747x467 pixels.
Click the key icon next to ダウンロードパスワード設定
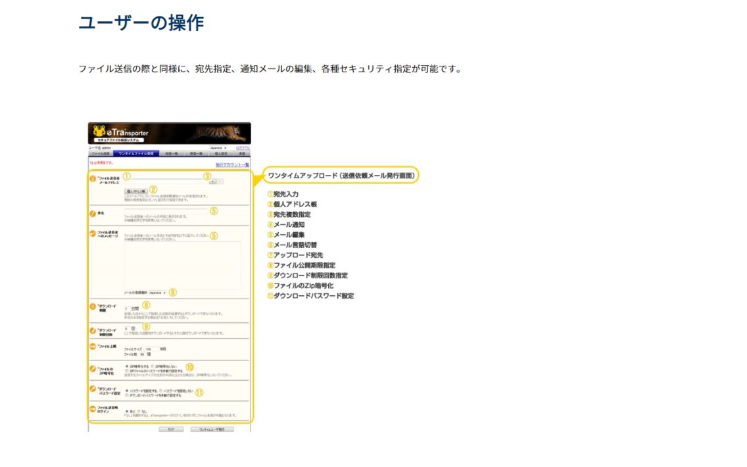93,388
